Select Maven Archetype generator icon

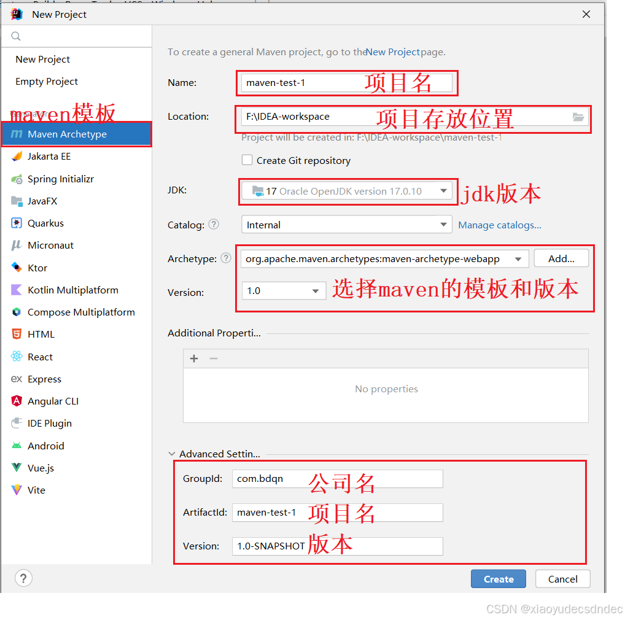(x=17, y=134)
